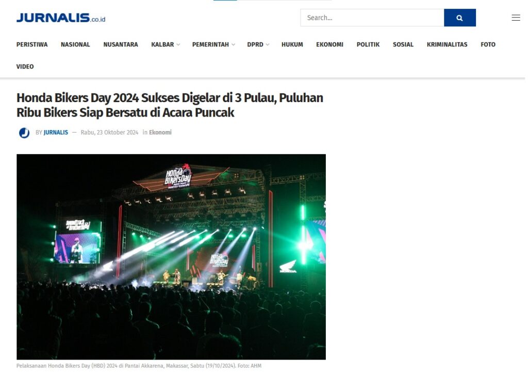Image resolution: width=528 pixels, height=375 pixels.
Task: Select the NUSANTARA menu item
Action: pos(121,44)
